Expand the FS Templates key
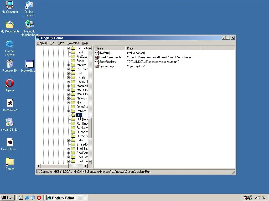 pyautogui.click(x=69, y=69)
